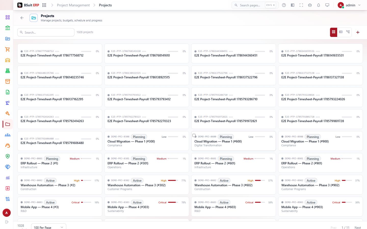The image size is (367, 229).
Task: Click the Projects breadcrumb
Action: tap(105, 5)
